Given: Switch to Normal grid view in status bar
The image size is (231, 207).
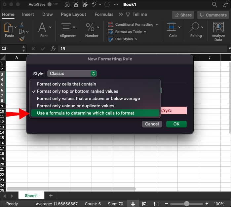Looking at the screenshot, I should click(x=133, y=204).
